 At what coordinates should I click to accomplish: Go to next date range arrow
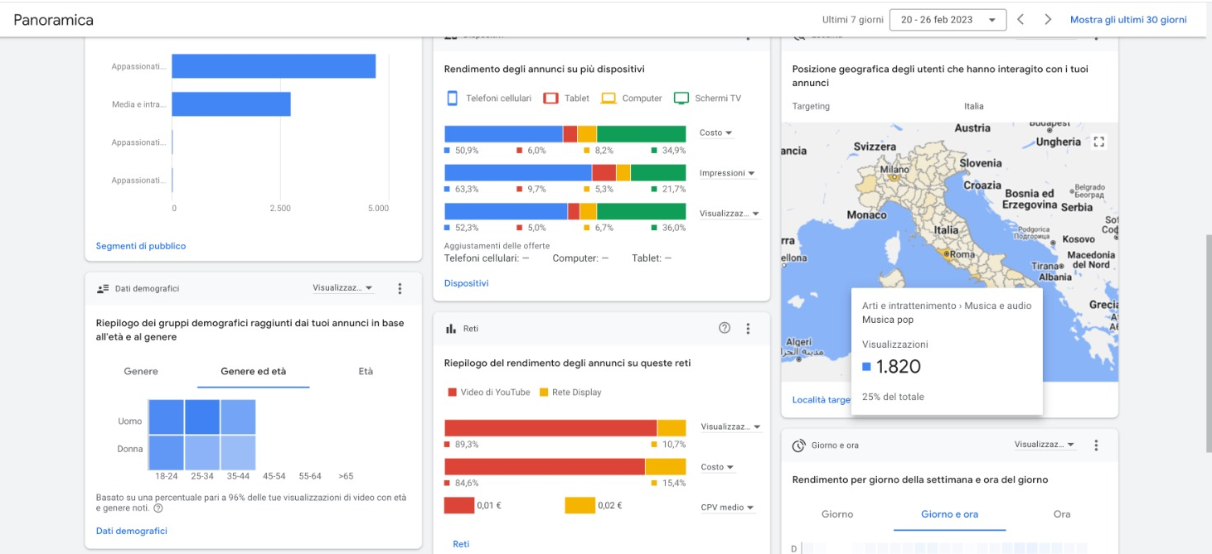click(1048, 20)
